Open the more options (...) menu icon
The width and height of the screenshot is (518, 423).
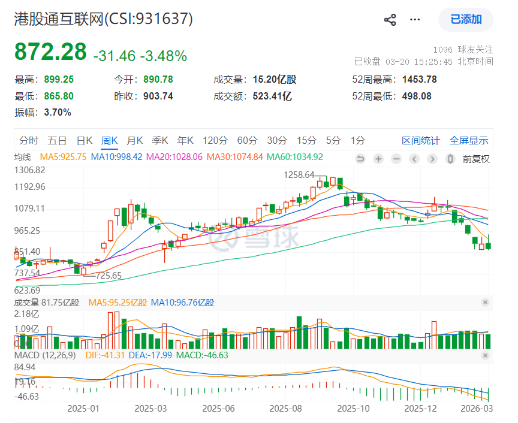point(414,19)
